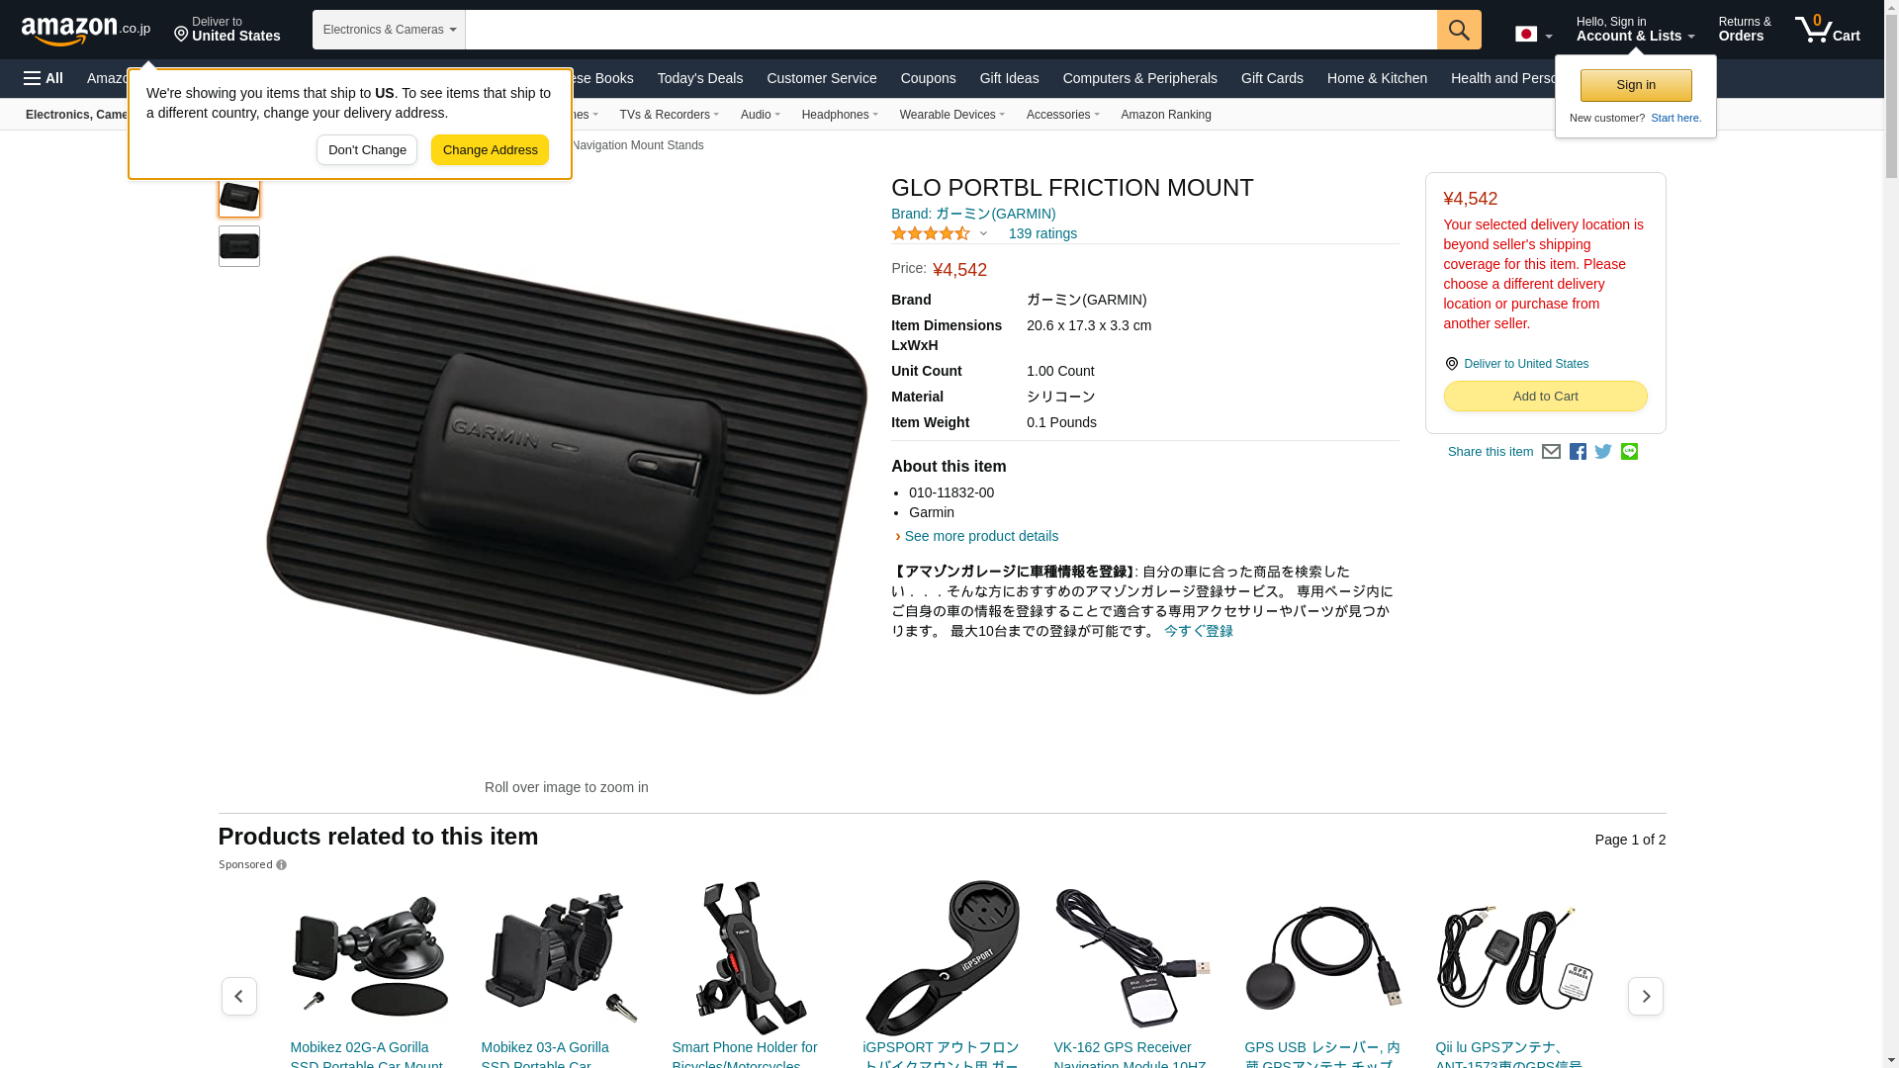This screenshot has height=1068, width=1899.
Task: Open Gift Cards in navigation bar
Action: 1272,78
